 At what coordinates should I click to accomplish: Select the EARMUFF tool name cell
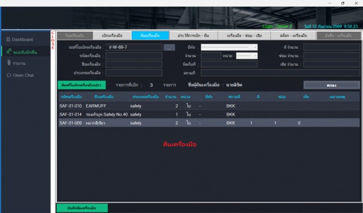point(96,106)
